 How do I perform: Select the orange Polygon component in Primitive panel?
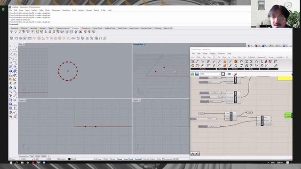pos(236,61)
